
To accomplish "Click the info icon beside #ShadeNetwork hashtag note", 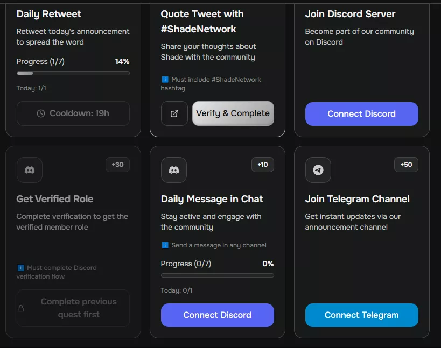I will [165, 80].
